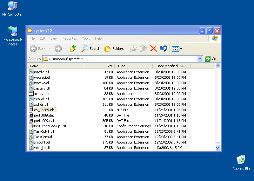Minimize the system32 window
Viewport: 254px width, 181px height.
[x=202, y=30]
